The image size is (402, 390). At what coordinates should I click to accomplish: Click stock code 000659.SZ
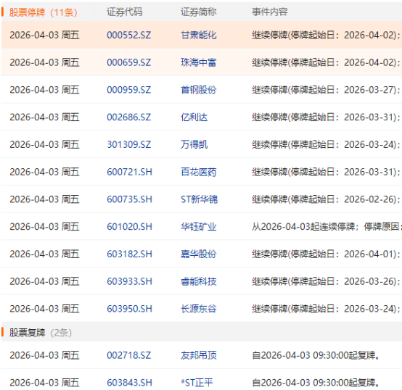[x=128, y=62]
